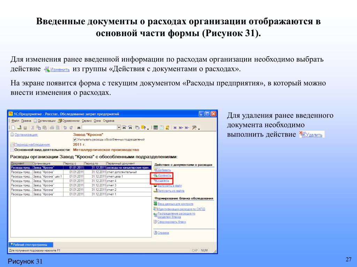This screenshot has width=357, height=267.
Task: Click the Документ column header
Action: (x=21, y=163)
